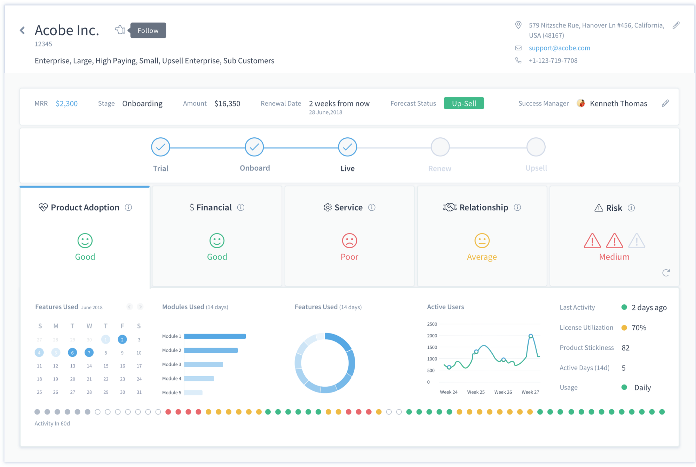Open the Up-Sell forecast status selector
696x467 pixels.
coord(464,103)
